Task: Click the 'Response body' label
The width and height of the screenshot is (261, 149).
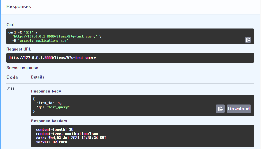Action: coord(46,91)
